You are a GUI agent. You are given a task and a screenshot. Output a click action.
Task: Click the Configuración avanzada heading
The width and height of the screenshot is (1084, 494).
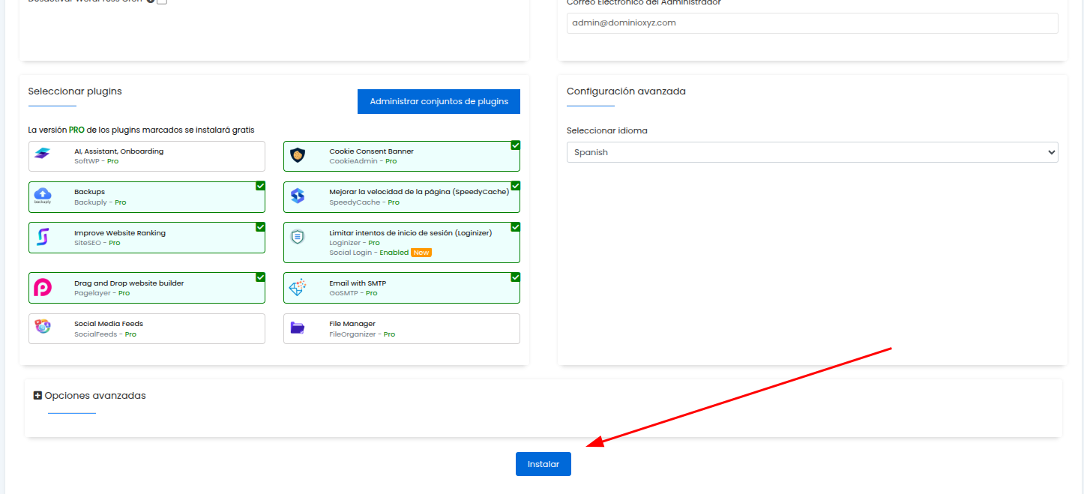pos(626,91)
